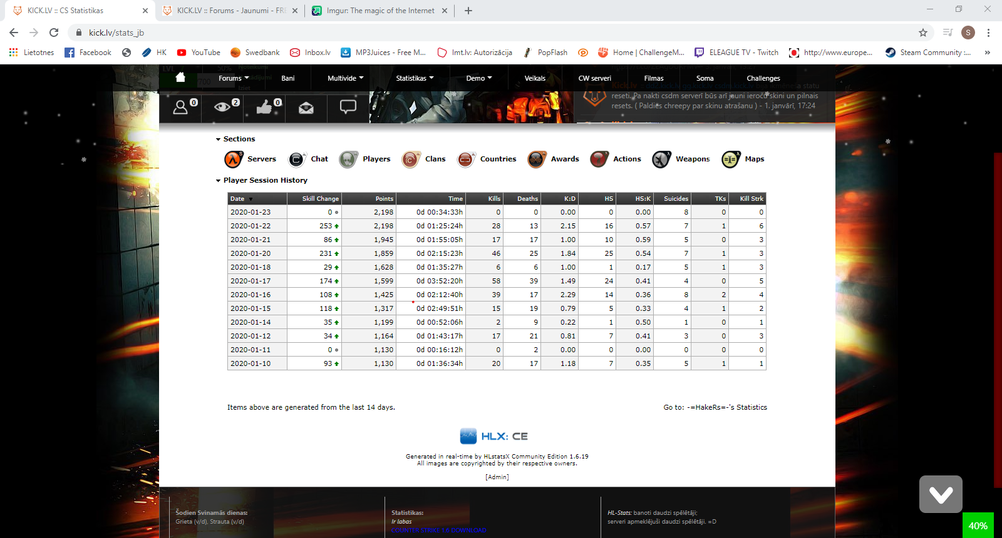Open the Players section icon

(x=348, y=160)
